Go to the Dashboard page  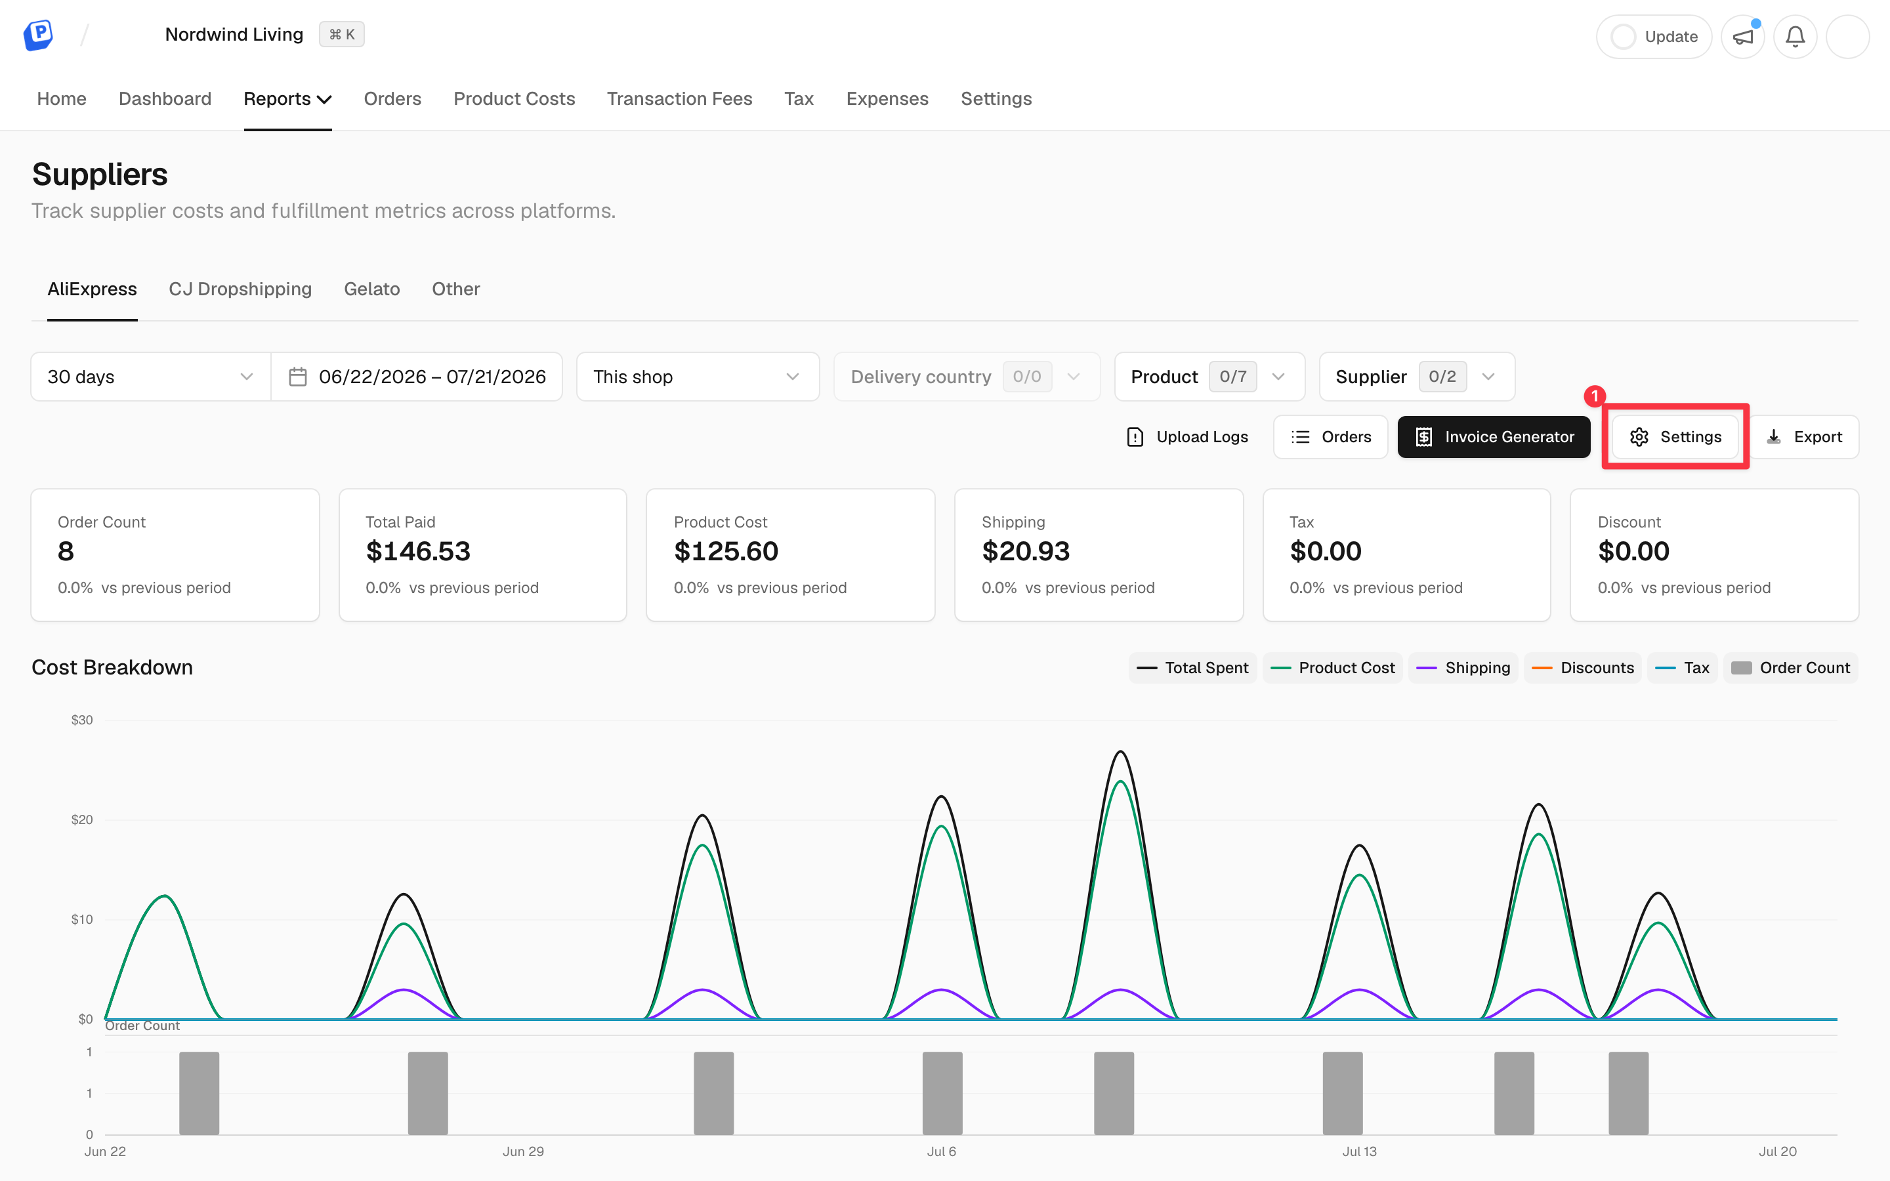coord(165,98)
